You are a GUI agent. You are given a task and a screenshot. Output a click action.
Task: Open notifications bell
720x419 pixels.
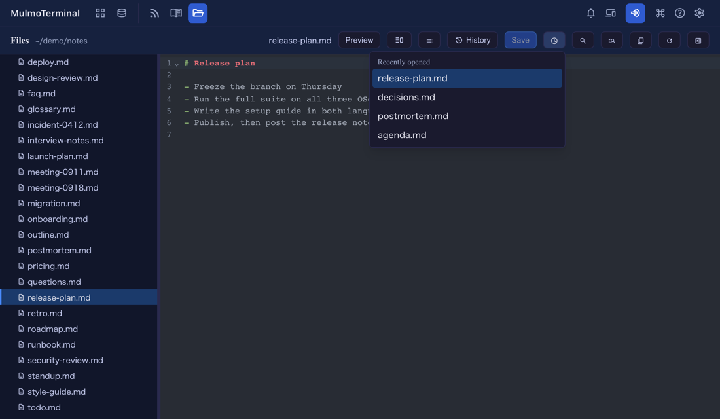coord(590,13)
